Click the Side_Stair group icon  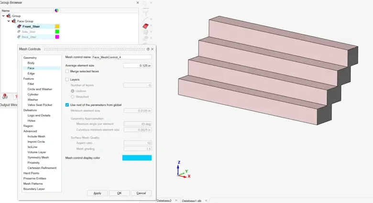[19, 32]
